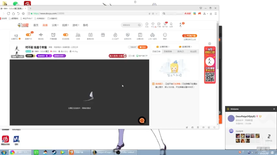Viewport: 277px width, 155px height.
Task: Click the flame icon in the streamer toolbar
Action: point(115,35)
